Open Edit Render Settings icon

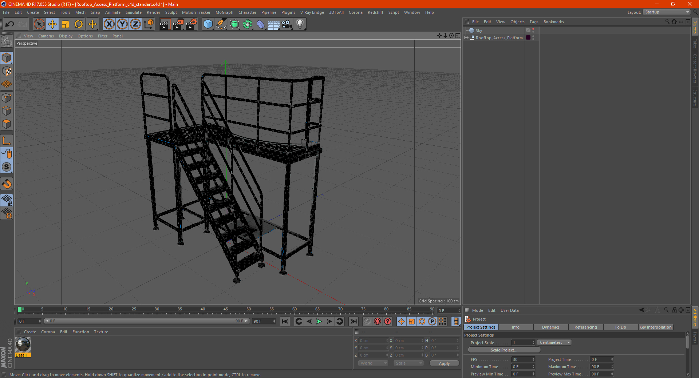tap(191, 24)
